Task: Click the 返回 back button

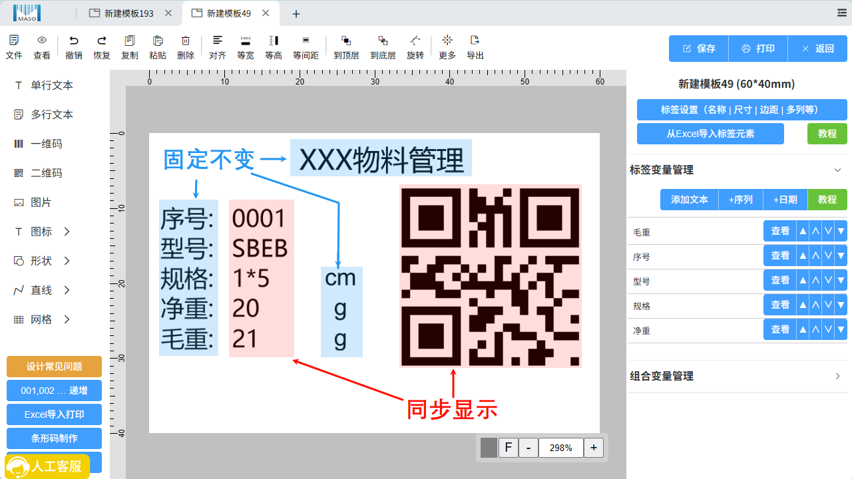Action: click(818, 49)
